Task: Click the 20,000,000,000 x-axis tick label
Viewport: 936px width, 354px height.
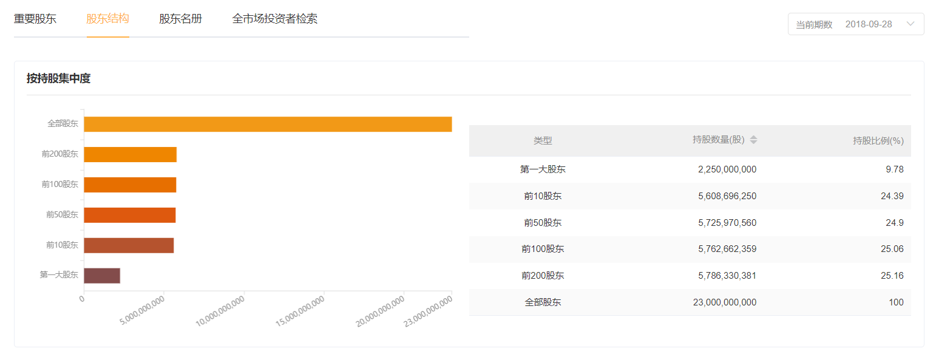Action: click(x=381, y=311)
